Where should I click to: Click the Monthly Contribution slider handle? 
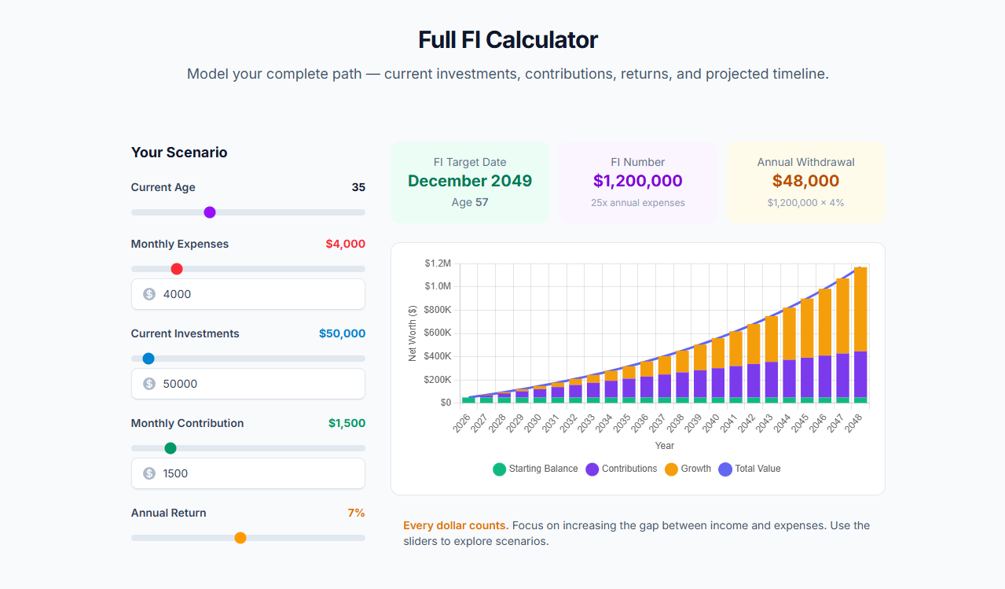point(171,448)
